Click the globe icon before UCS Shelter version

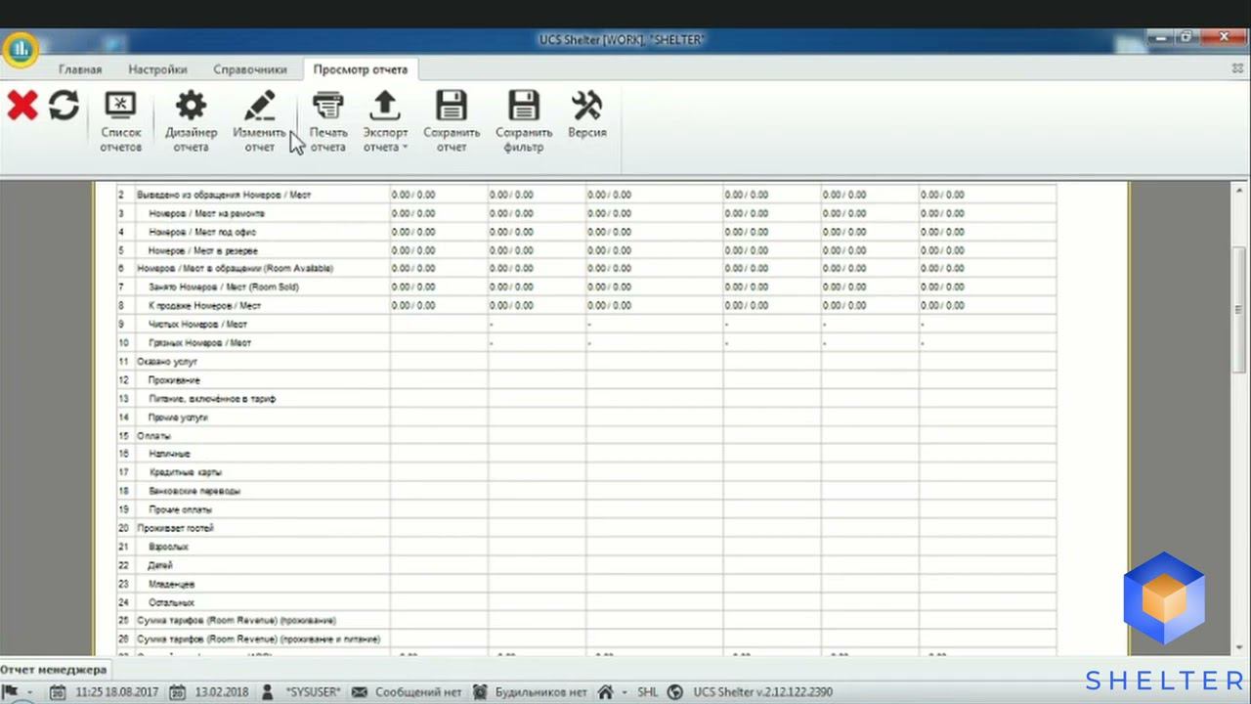pos(674,692)
